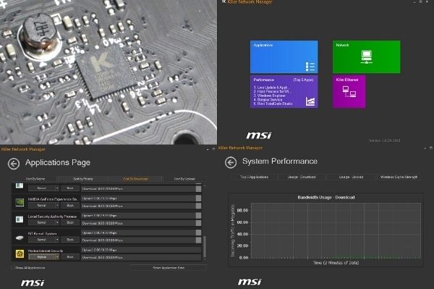The height and width of the screenshot is (289, 434).
Task: Select the Local Security Authority Process icon
Action: pyautogui.click(x=20, y=219)
